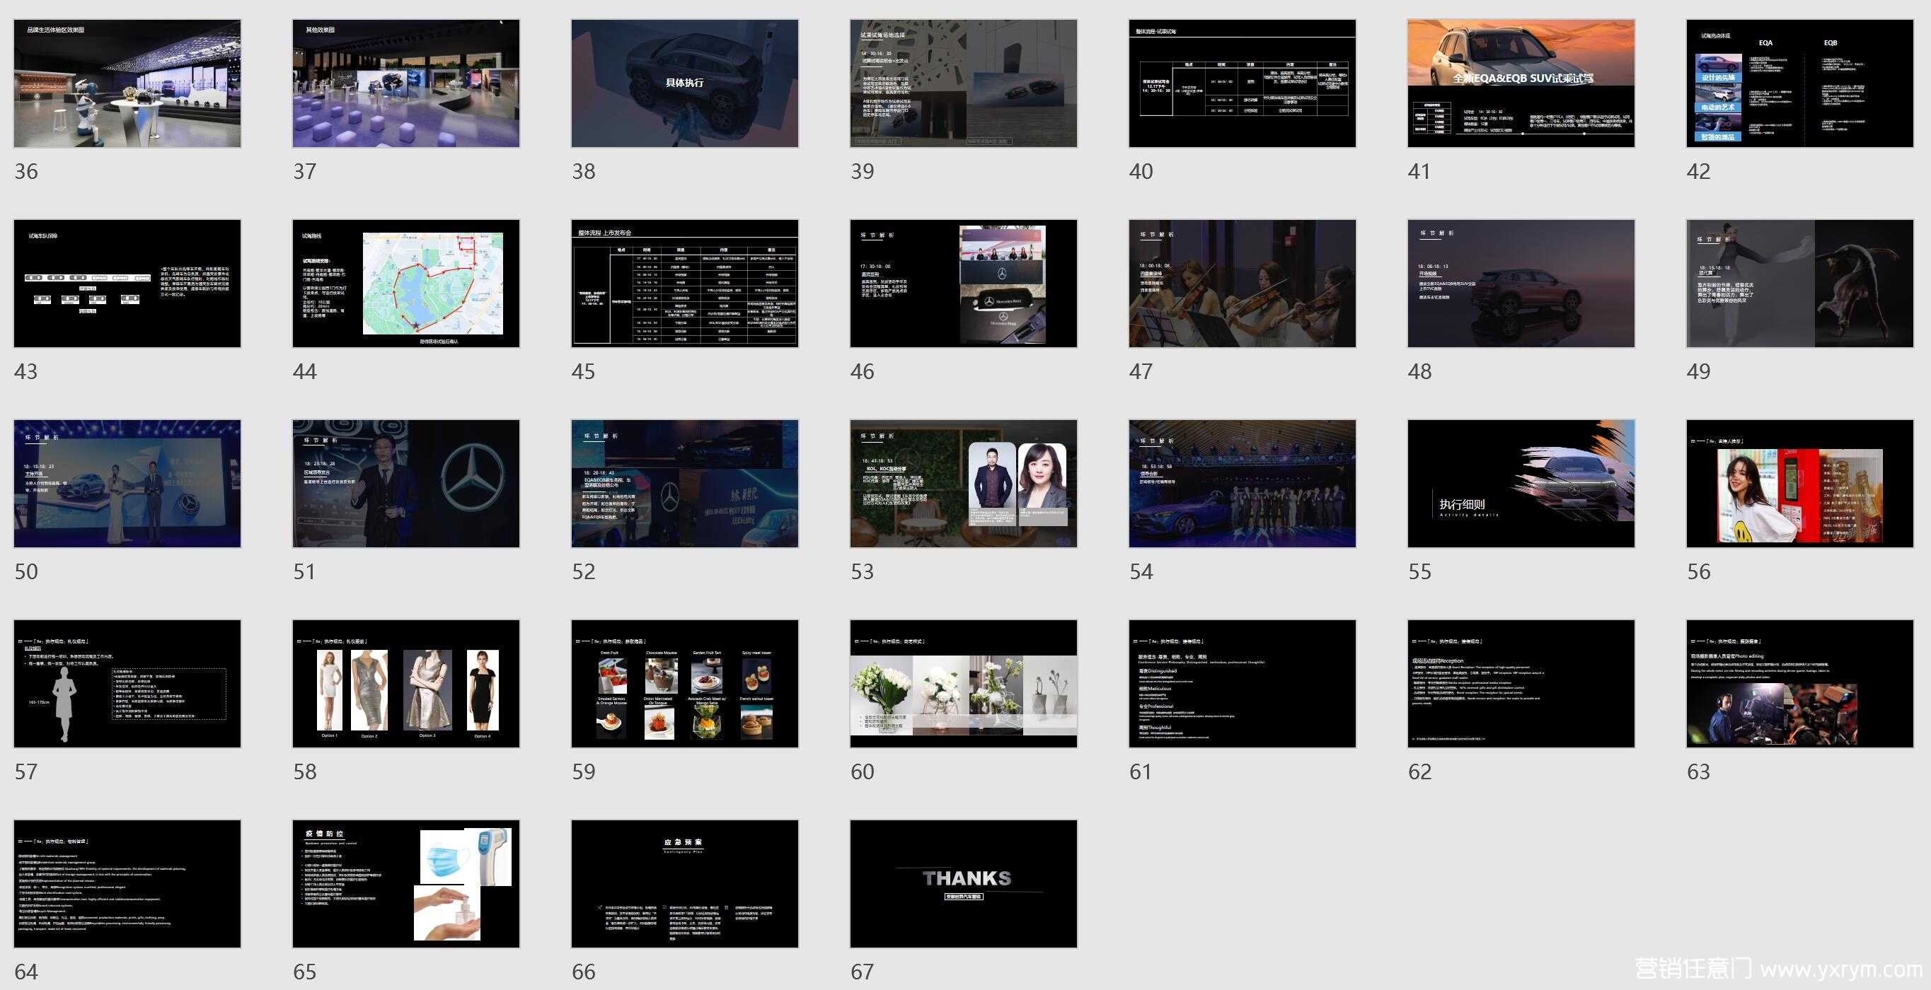Select slide 63 cameraman photo thumbnail

coord(1801,683)
